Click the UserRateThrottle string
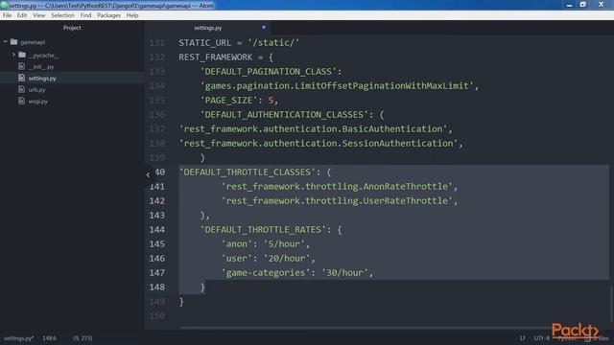The width and height of the screenshot is (614, 345). point(337,200)
